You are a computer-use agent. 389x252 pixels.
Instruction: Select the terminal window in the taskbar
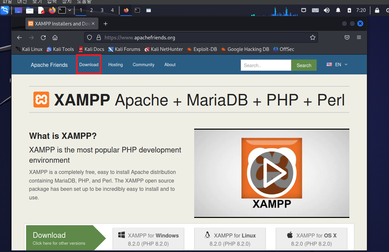137,10
